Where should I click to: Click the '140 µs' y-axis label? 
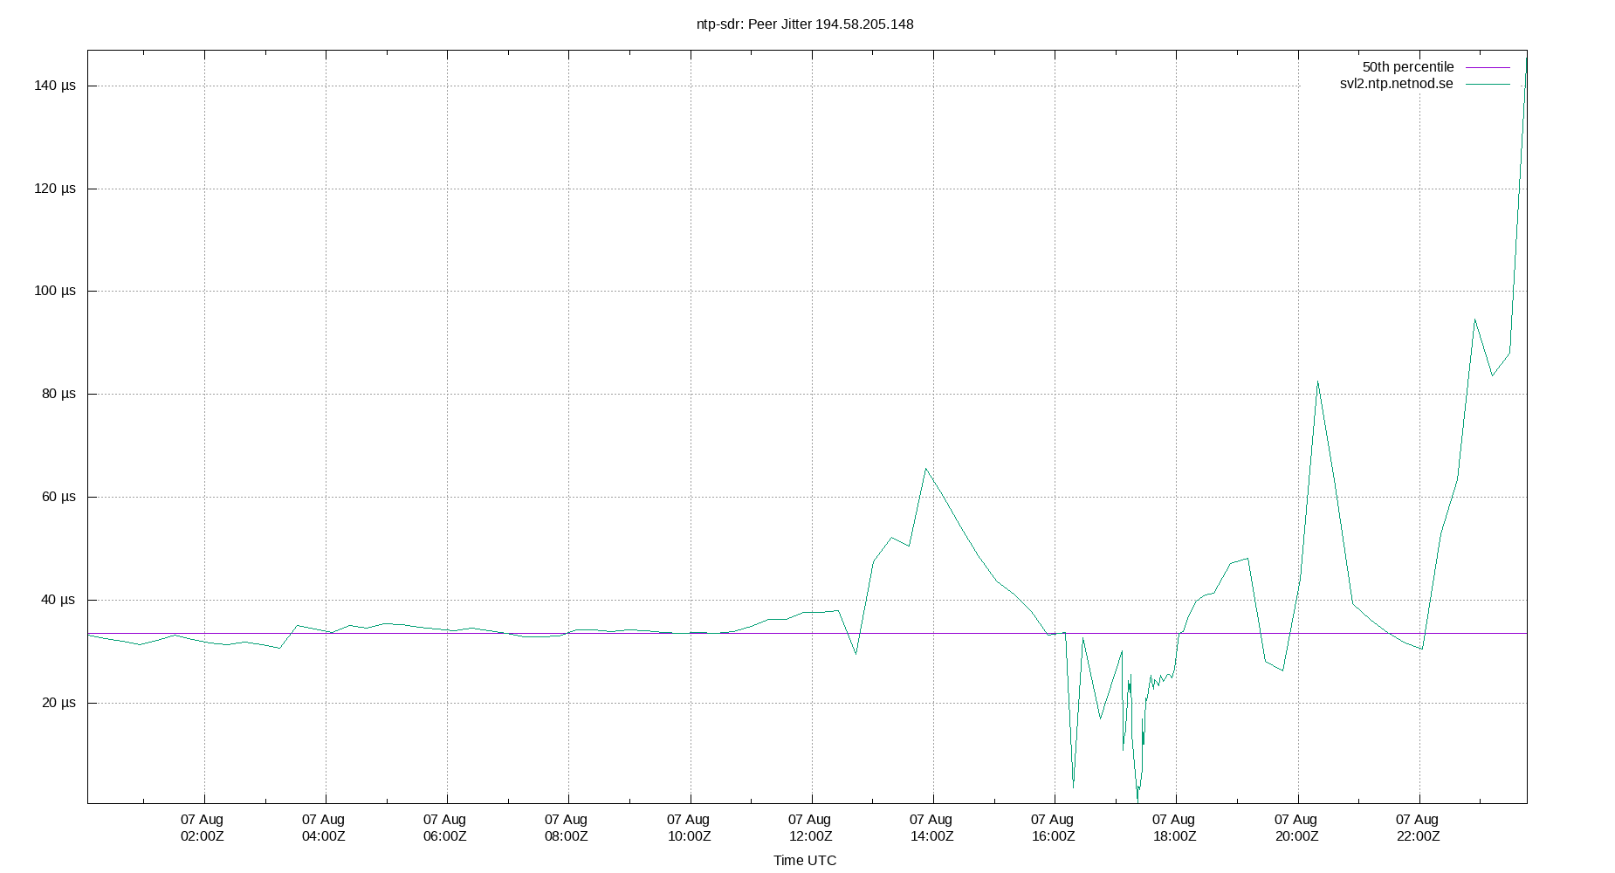(55, 86)
